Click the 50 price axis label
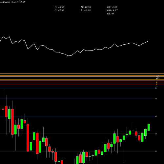 click(x=156, y=99)
